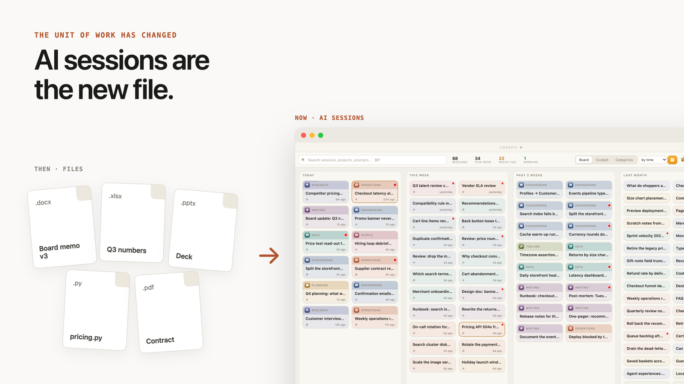Open 'Sprint velocity 202...' session card
This screenshot has height=384, width=684.
point(646,236)
